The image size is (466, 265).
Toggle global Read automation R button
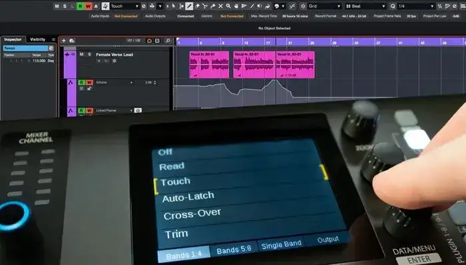coord(81,6)
